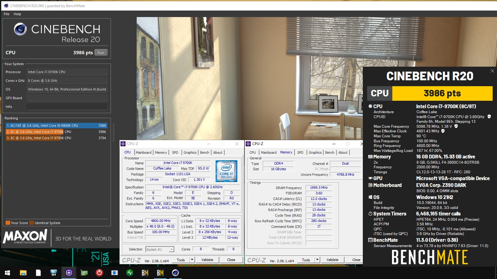Viewport: 497px width, 279px height.
Task: Click the GPU section icon in BenchMate panel
Action: pos(370,178)
